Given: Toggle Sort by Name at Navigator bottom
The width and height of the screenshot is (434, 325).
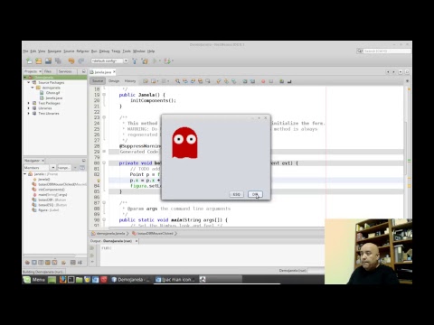Looking at the screenshot, I should [73, 263].
